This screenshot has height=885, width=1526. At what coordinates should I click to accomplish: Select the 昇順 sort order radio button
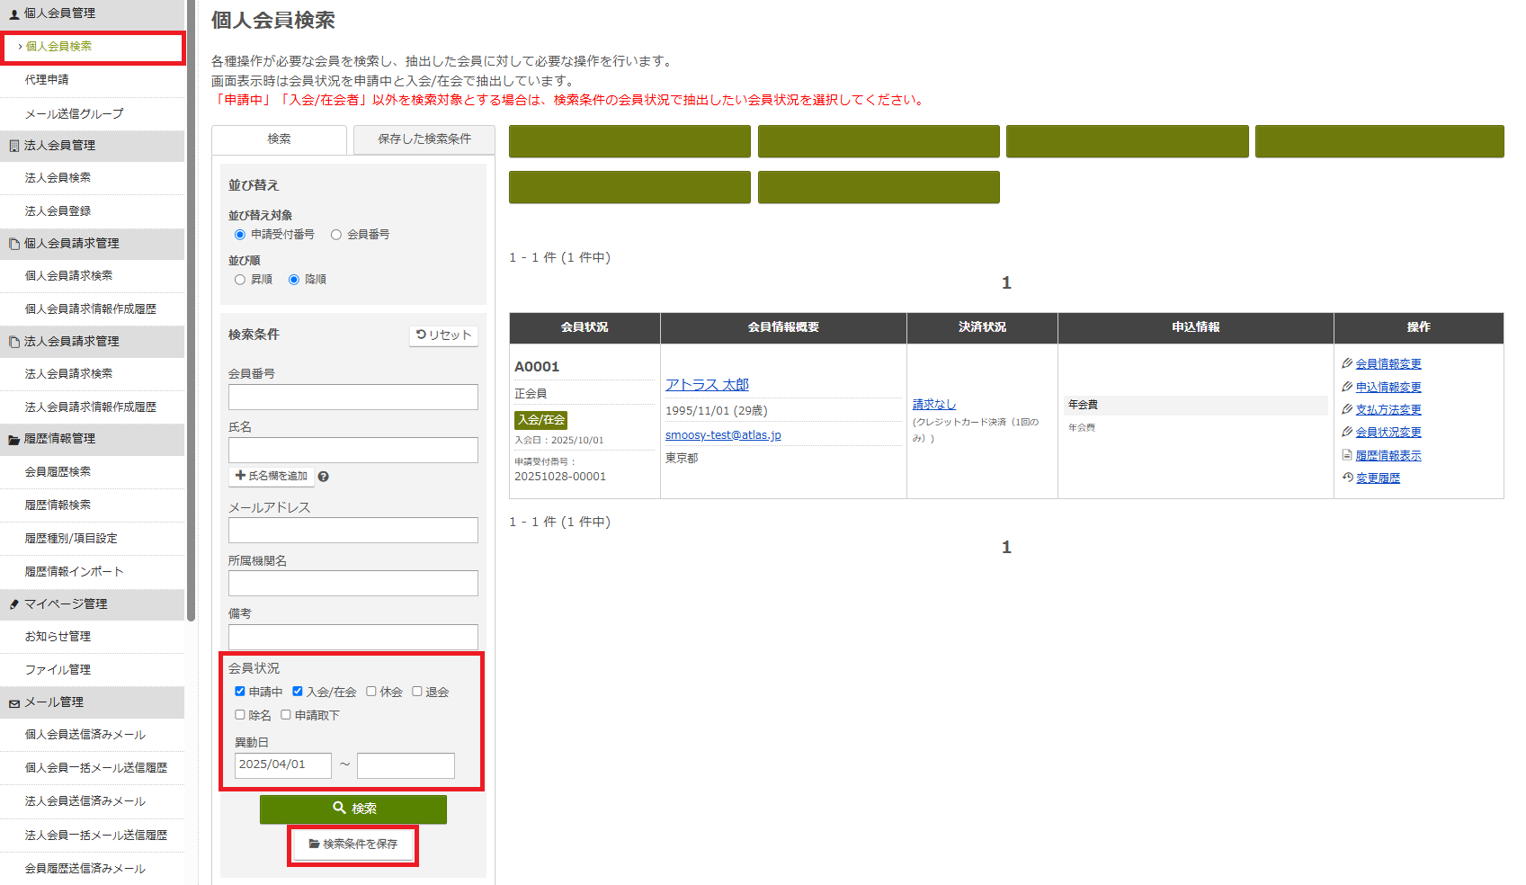click(x=239, y=279)
